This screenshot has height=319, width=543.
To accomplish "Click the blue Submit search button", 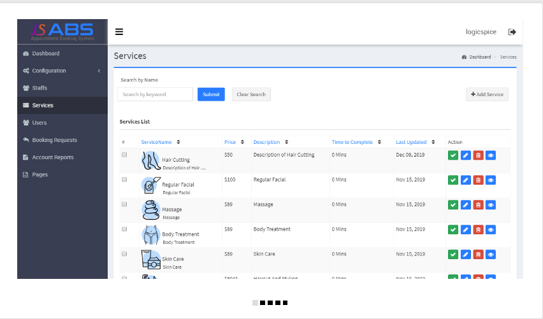I will (211, 94).
